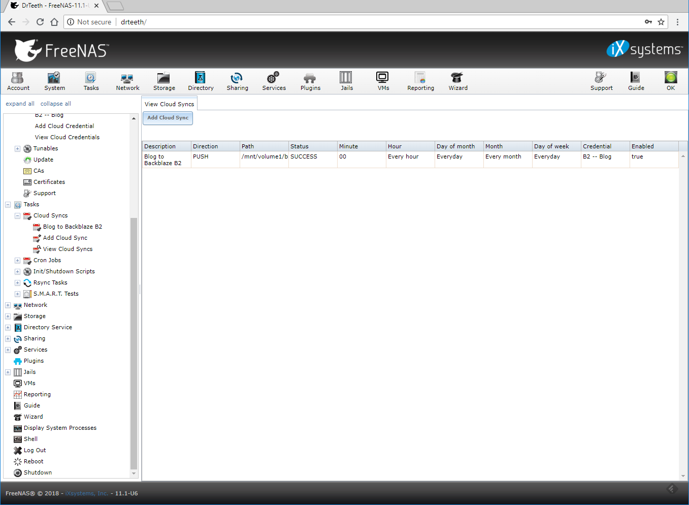
Task: Click the Sharing icon in top toolbar
Action: [x=237, y=81]
